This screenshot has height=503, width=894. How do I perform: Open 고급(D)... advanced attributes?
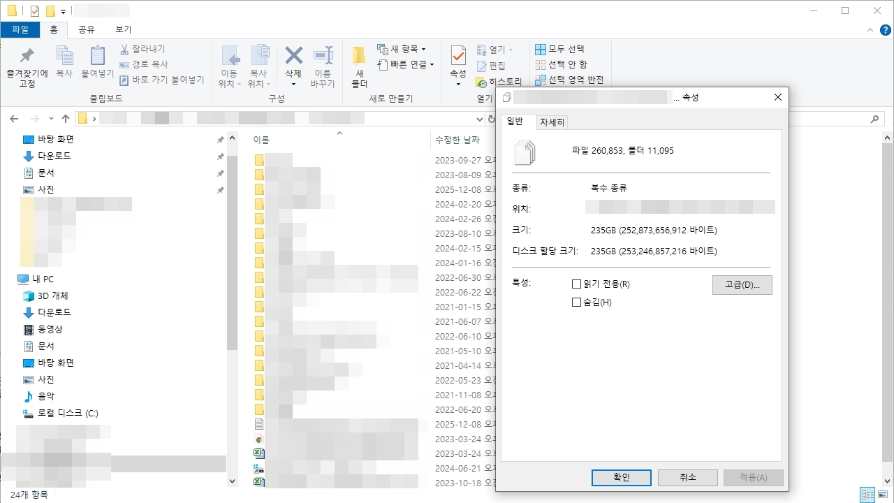click(x=742, y=284)
